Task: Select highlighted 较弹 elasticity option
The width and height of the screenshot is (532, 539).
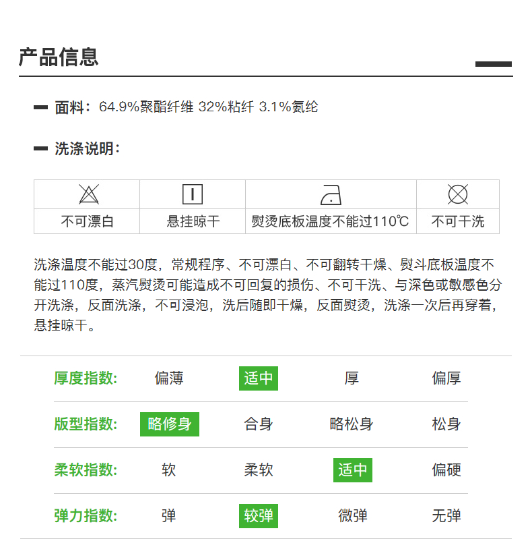Action: (259, 516)
